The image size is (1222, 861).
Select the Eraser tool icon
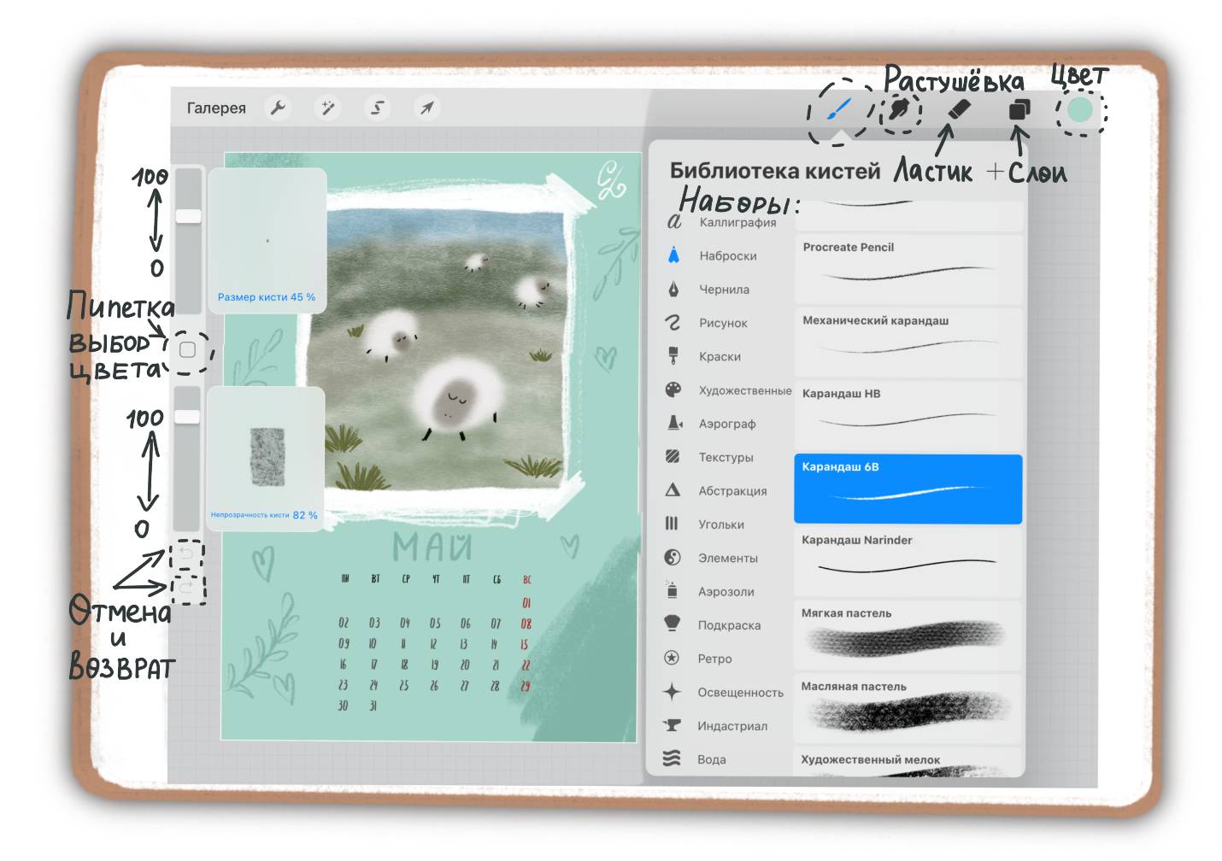click(960, 109)
